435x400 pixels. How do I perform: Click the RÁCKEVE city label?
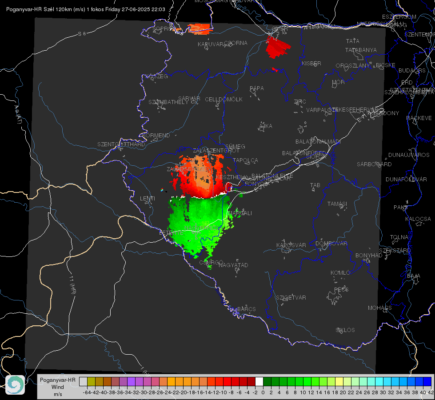[419, 118]
